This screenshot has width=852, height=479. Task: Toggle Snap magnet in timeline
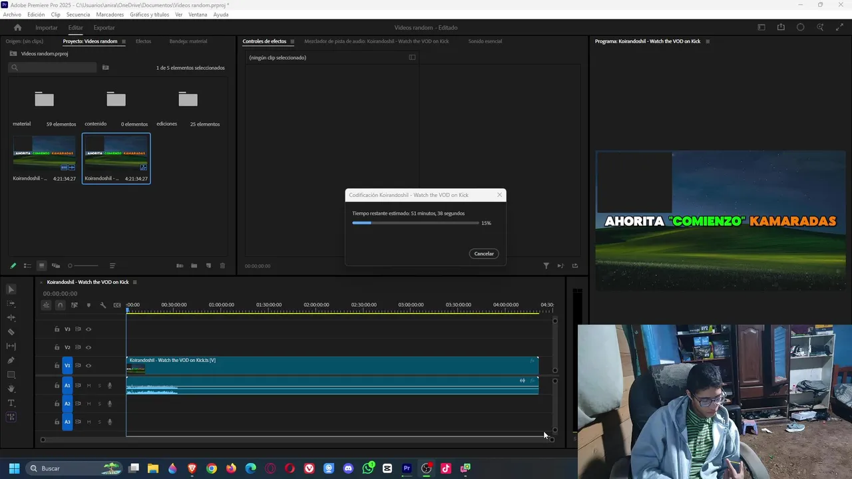click(x=60, y=305)
